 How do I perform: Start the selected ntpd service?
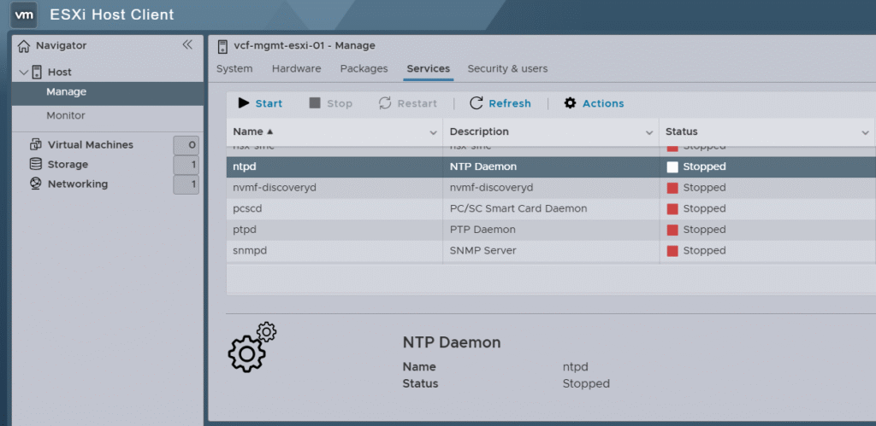(260, 103)
